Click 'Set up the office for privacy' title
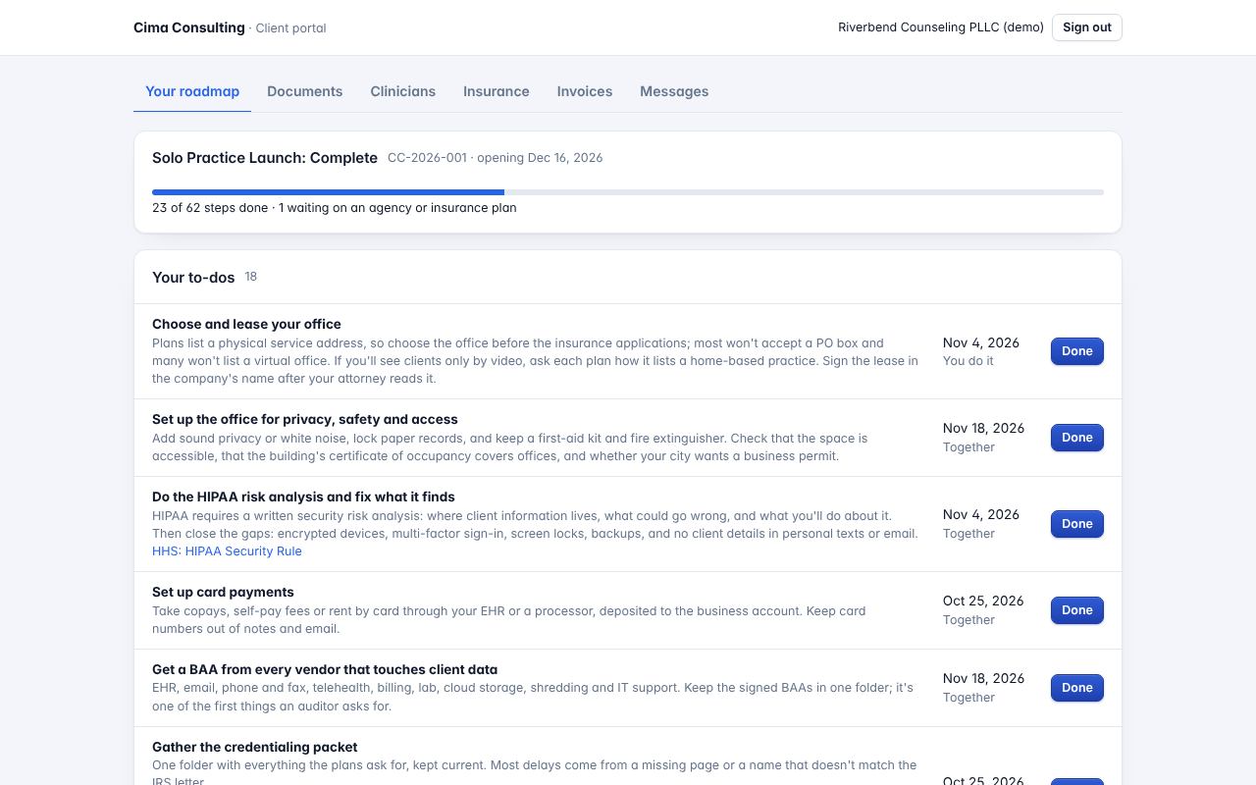 [x=305, y=419]
